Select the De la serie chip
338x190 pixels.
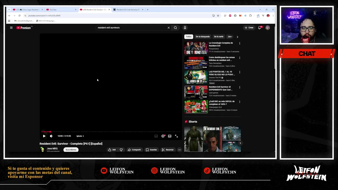219,37
